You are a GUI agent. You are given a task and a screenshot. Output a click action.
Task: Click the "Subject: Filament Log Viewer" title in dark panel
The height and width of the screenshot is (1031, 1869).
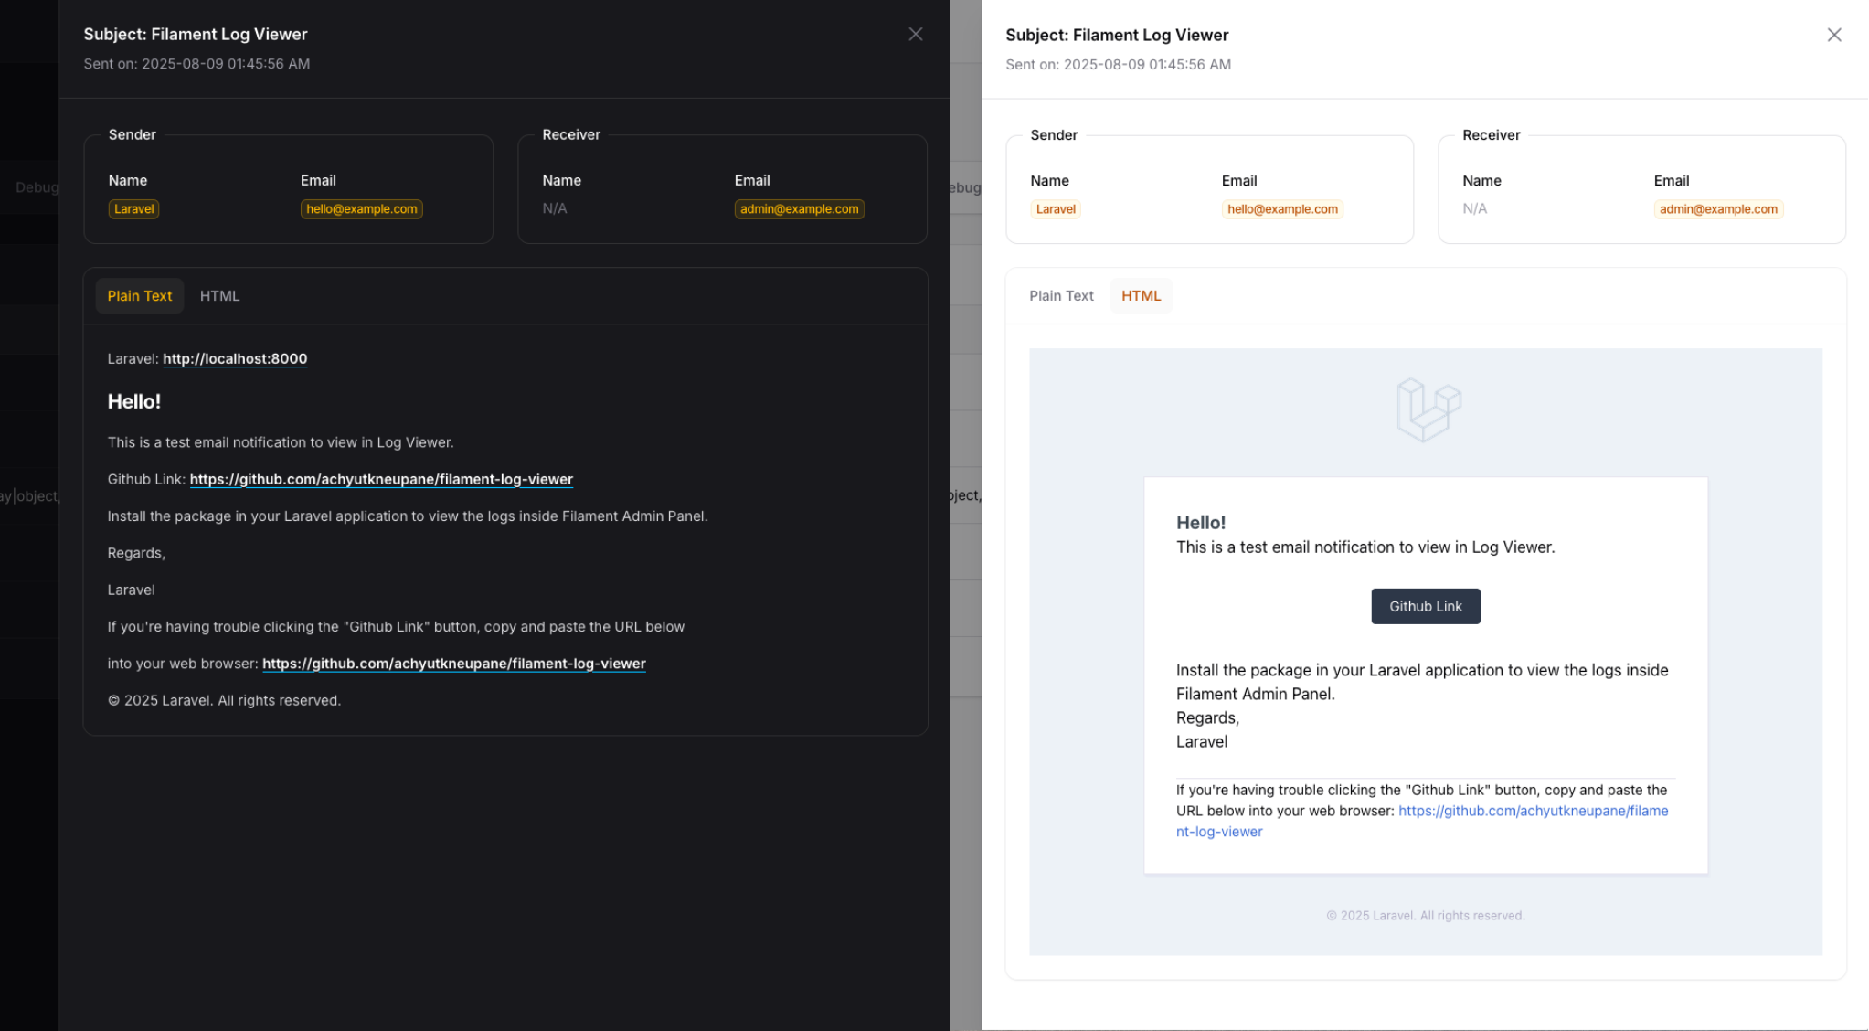[x=196, y=35]
